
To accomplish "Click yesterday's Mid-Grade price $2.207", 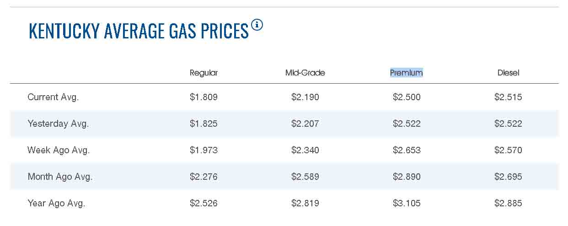I will pyautogui.click(x=305, y=124).
